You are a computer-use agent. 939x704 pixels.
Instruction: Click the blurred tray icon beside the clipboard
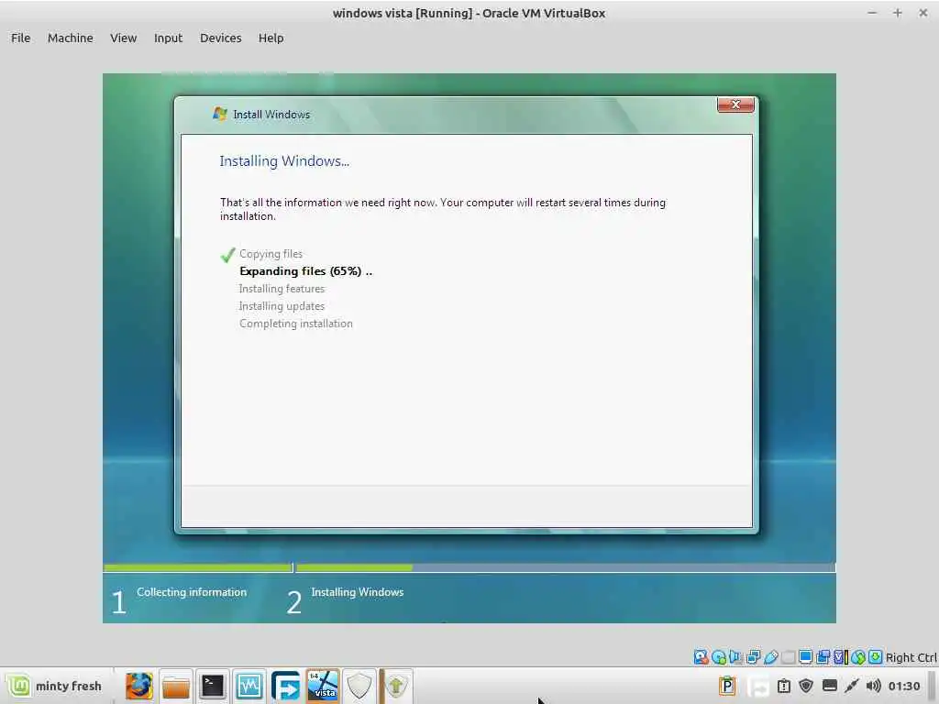[x=758, y=686]
